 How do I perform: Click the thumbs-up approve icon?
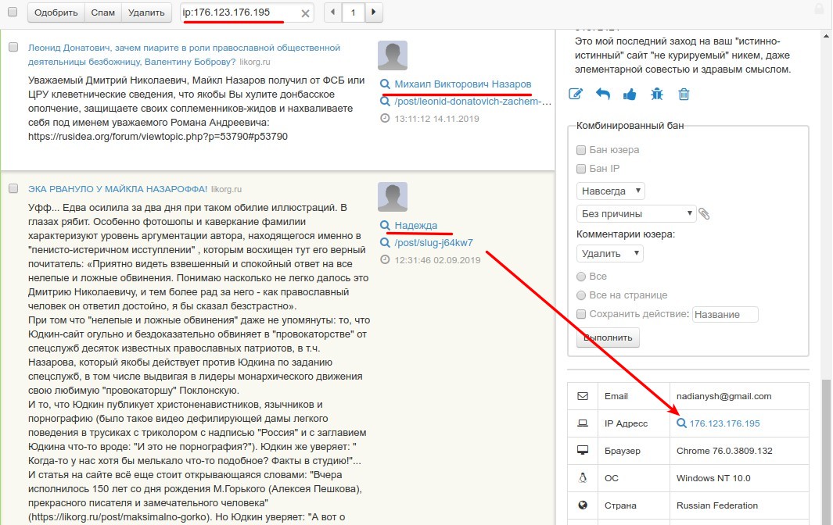tap(630, 95)
